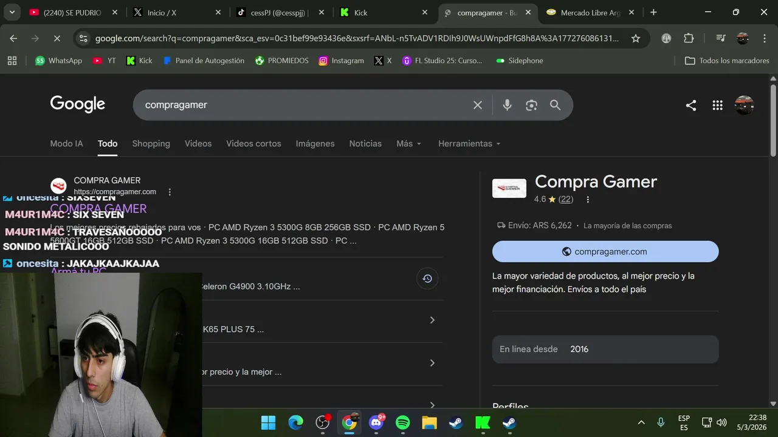Open the media controls icon
778x437 pixels.
721,38
